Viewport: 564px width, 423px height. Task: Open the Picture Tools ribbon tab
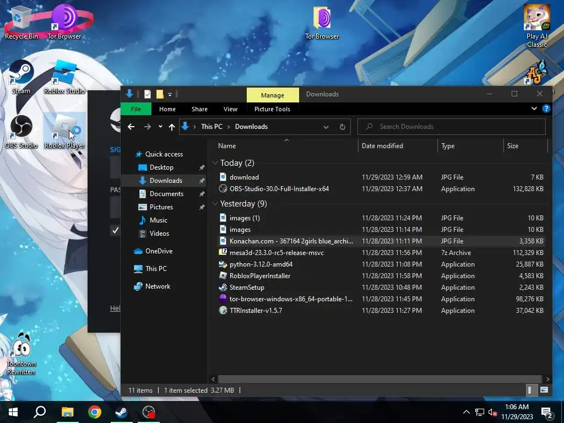272,109
